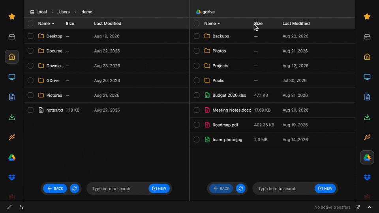The image size is (379, 213).
Task: Open Documents icon in left sidebar
Action: 12,97
